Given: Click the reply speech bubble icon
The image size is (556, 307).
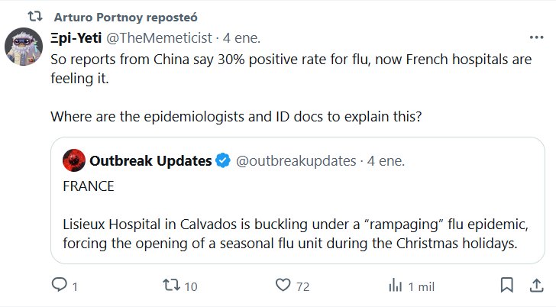Looking at the screenshot, I should pos(60,286).
